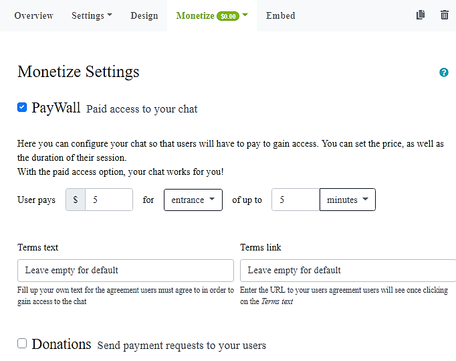Open the entrance dropdown
Image resolution: width=456 pixels, height=361 pixels.
tap(193, 200)
